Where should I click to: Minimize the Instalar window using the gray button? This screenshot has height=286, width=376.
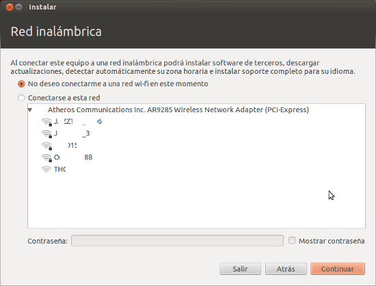pos(18,8)
